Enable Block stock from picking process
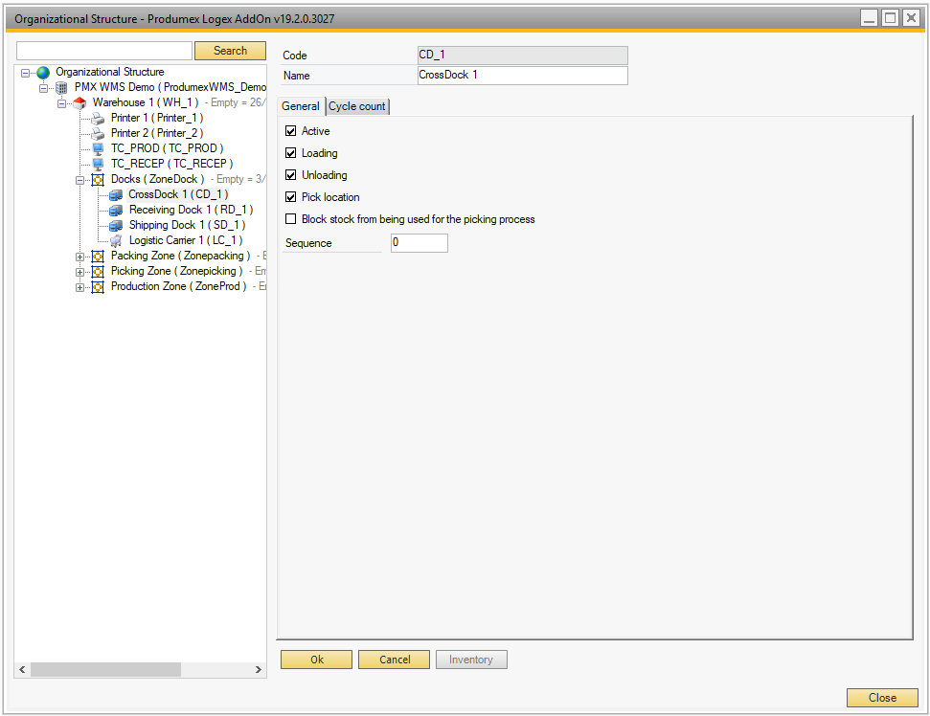 [x=291, y=219]
